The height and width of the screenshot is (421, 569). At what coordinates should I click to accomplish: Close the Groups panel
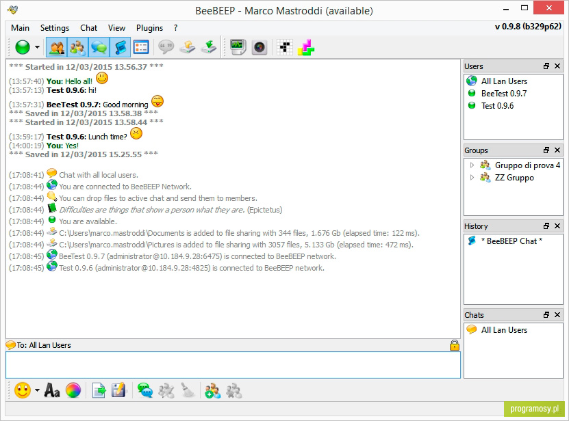[557, 150]
